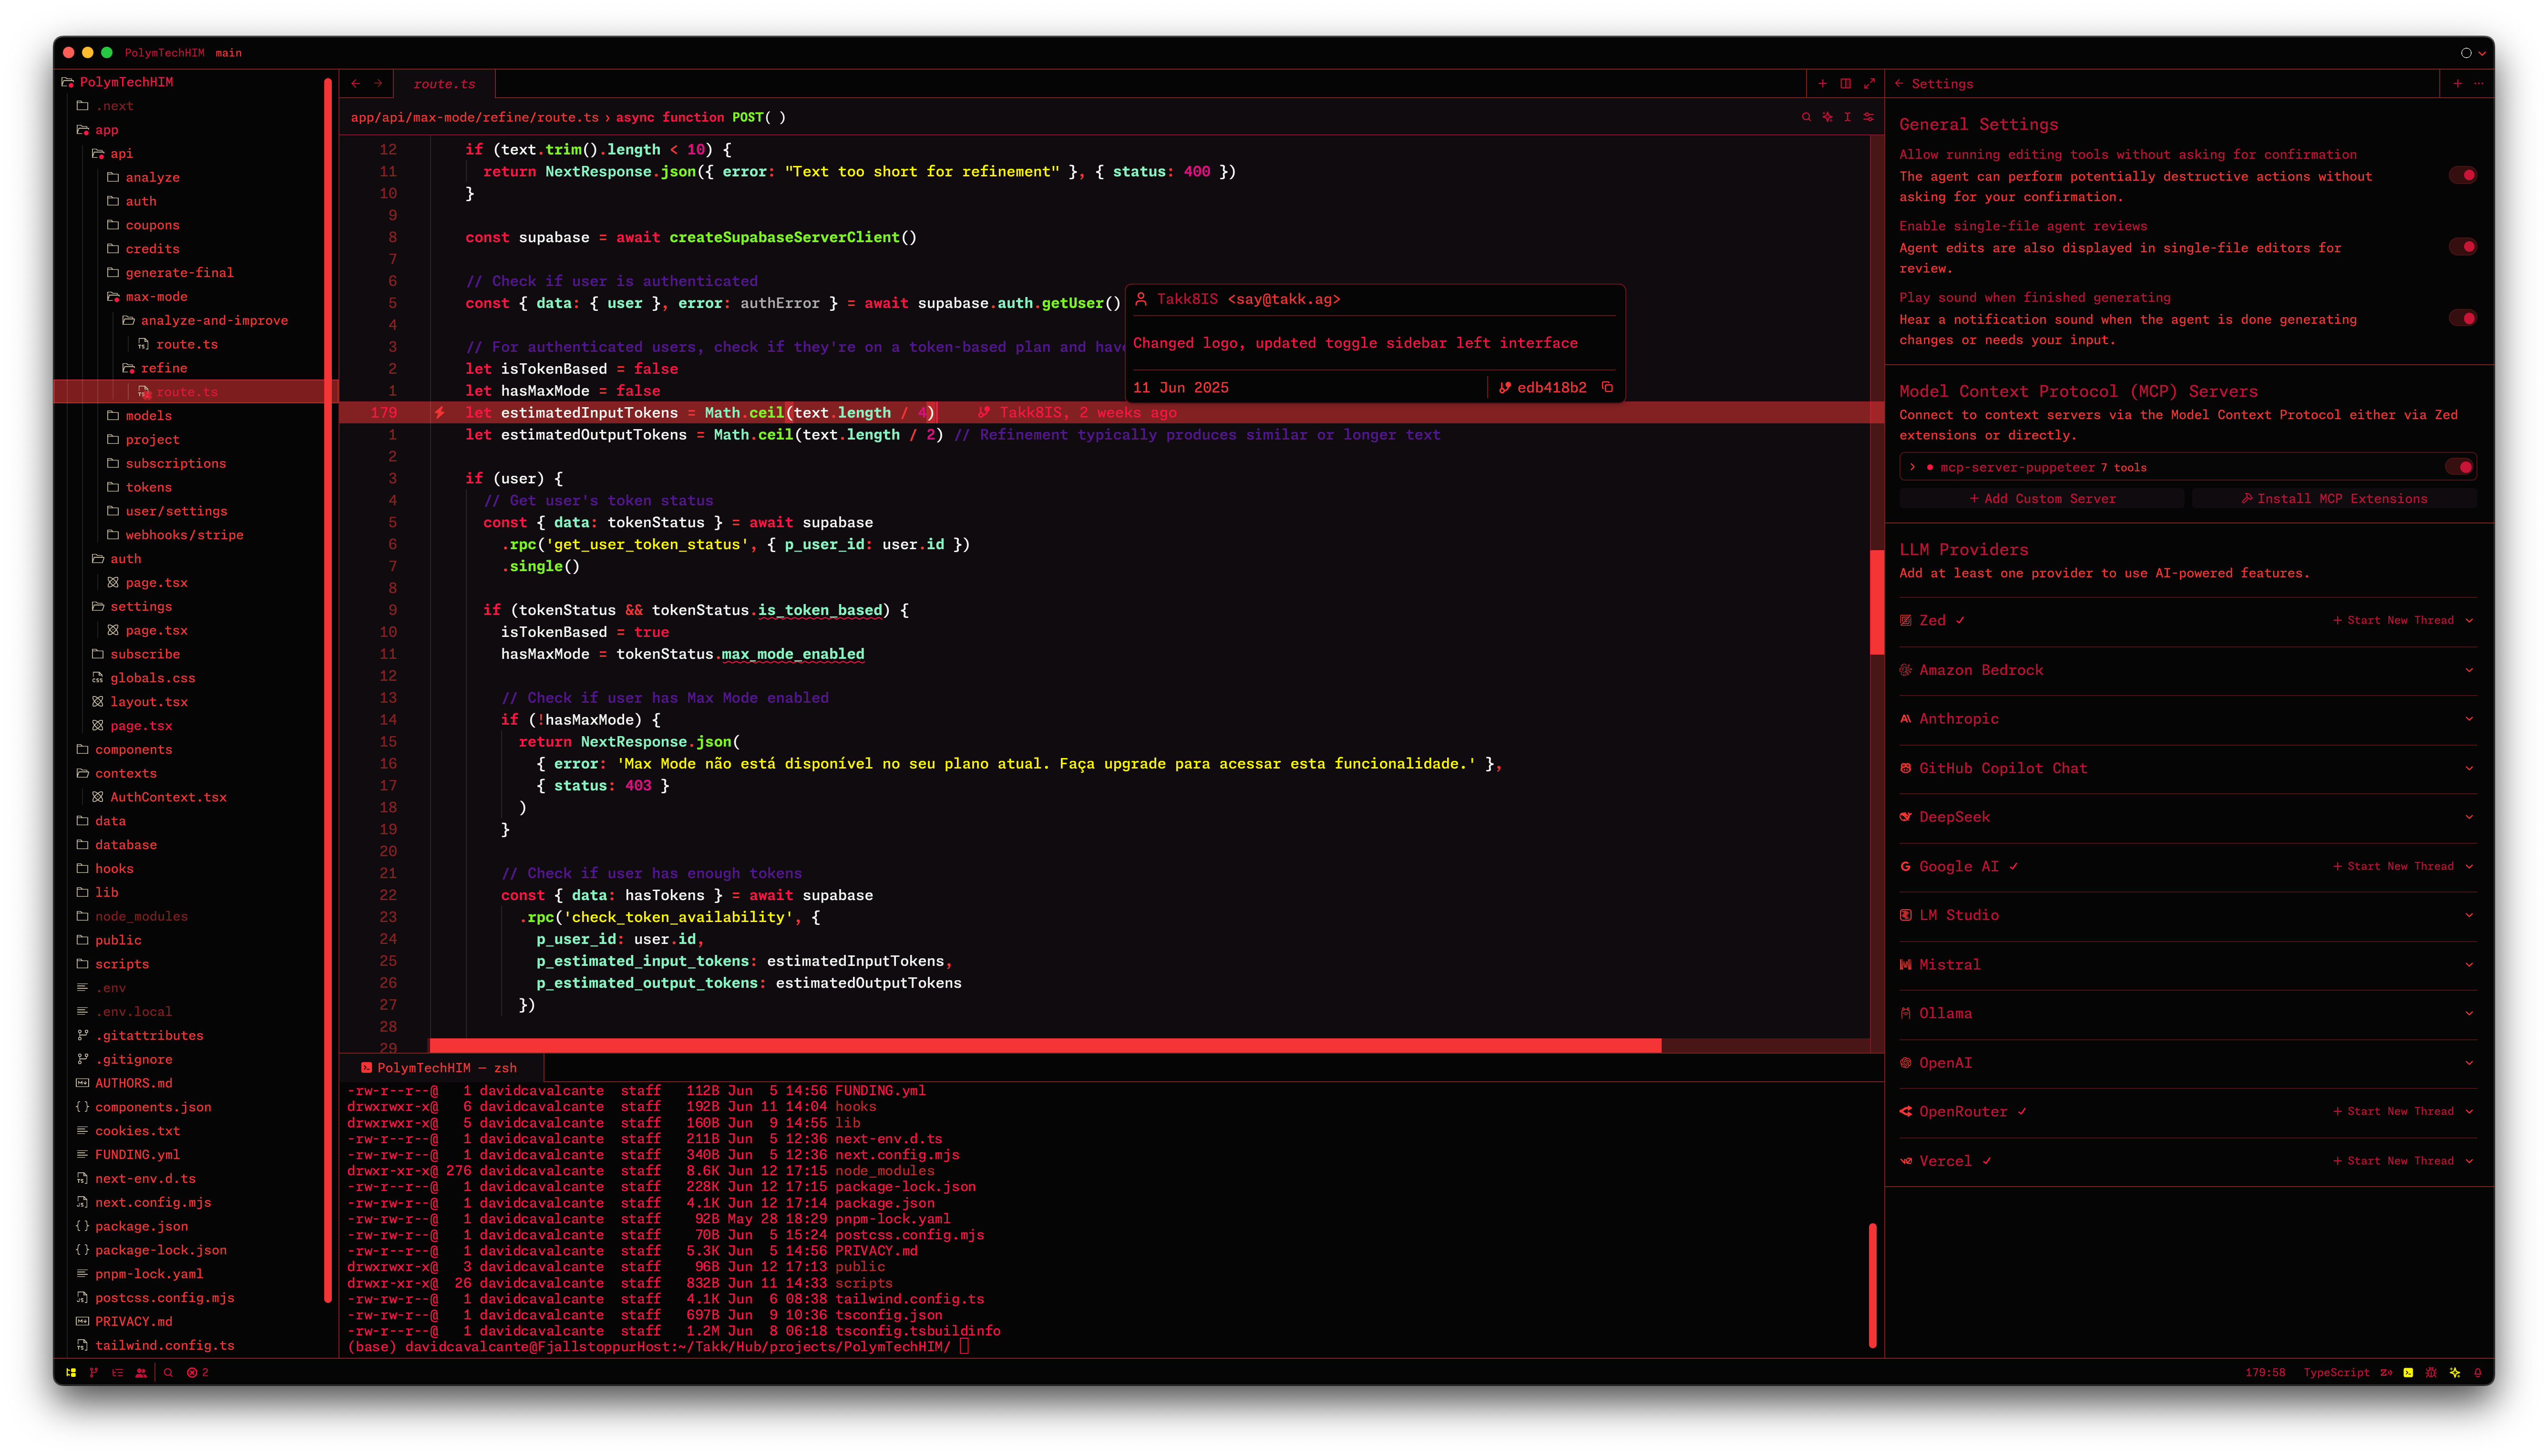Go back from the Settings panel

1898,84
